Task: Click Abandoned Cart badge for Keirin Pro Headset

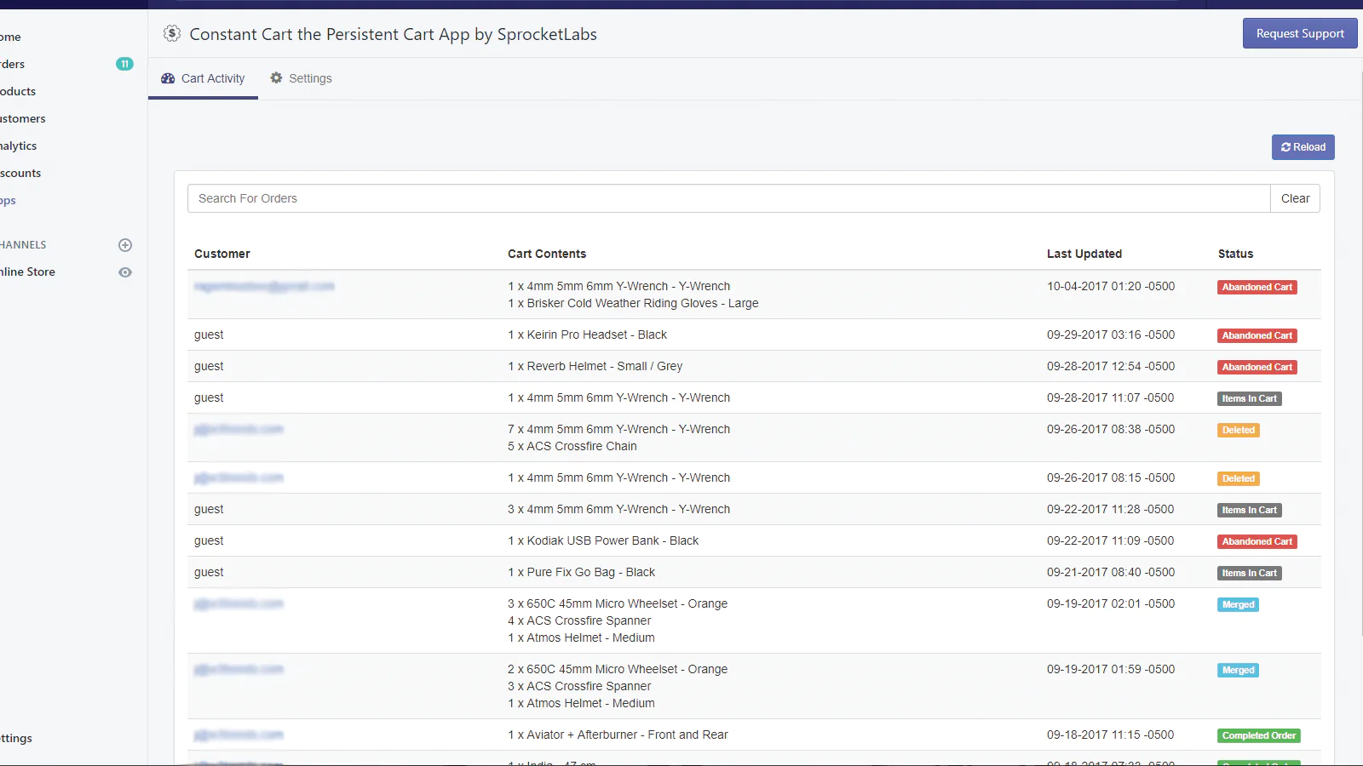Action: pos(1257,336)
